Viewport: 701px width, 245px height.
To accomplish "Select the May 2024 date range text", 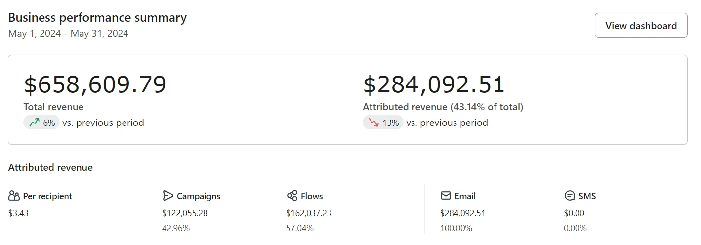I will [68, 34].
